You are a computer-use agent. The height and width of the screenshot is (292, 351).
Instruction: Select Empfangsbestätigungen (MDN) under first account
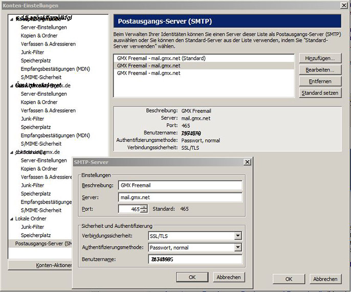coord(55,69)
